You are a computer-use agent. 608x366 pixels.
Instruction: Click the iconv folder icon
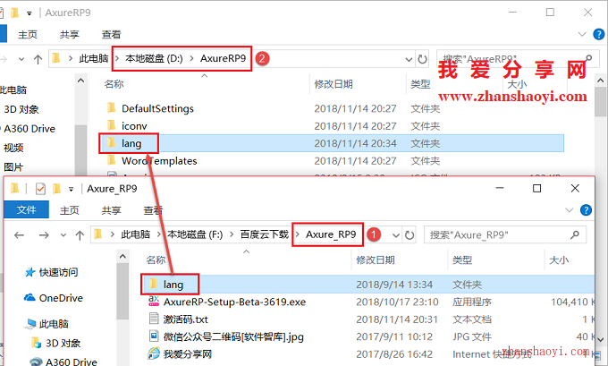pos(112,125)
